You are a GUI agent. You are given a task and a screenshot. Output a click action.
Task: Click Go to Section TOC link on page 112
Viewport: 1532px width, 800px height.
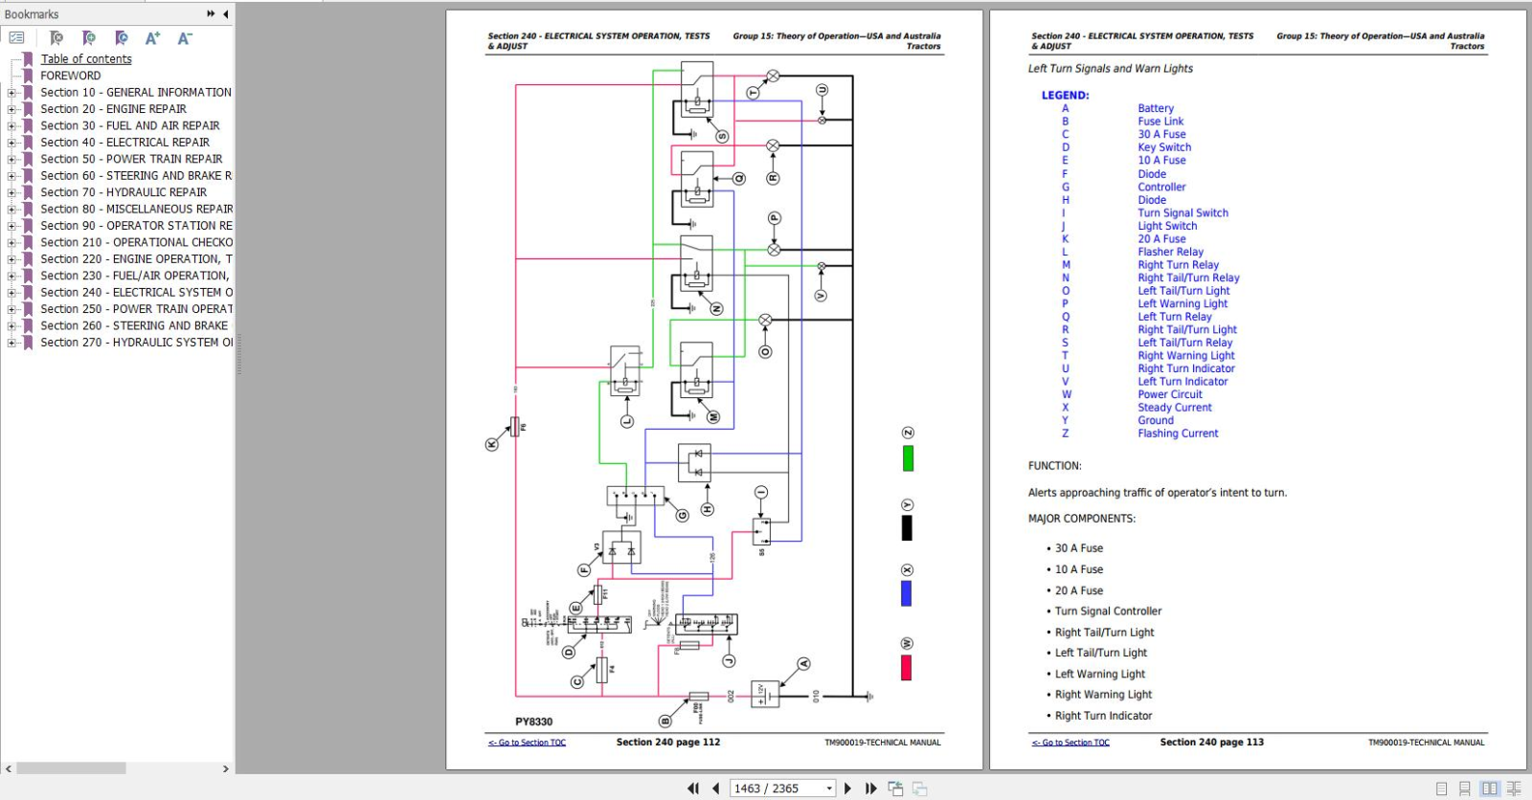tap(527, 743)
